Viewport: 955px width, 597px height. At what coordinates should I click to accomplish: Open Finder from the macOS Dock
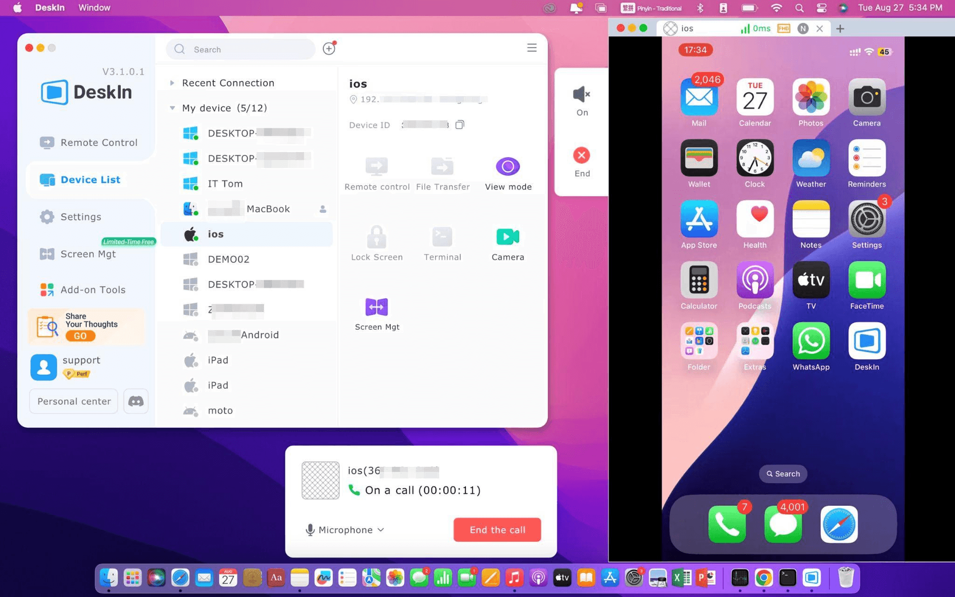pyautogui.click(x=109, y=578)
